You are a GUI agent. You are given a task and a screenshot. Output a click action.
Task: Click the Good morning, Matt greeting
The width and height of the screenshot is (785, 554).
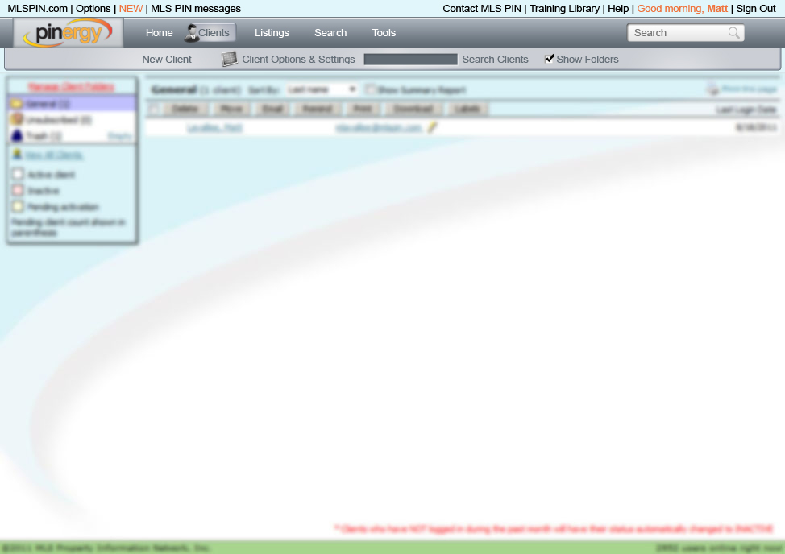coord(682,9)
